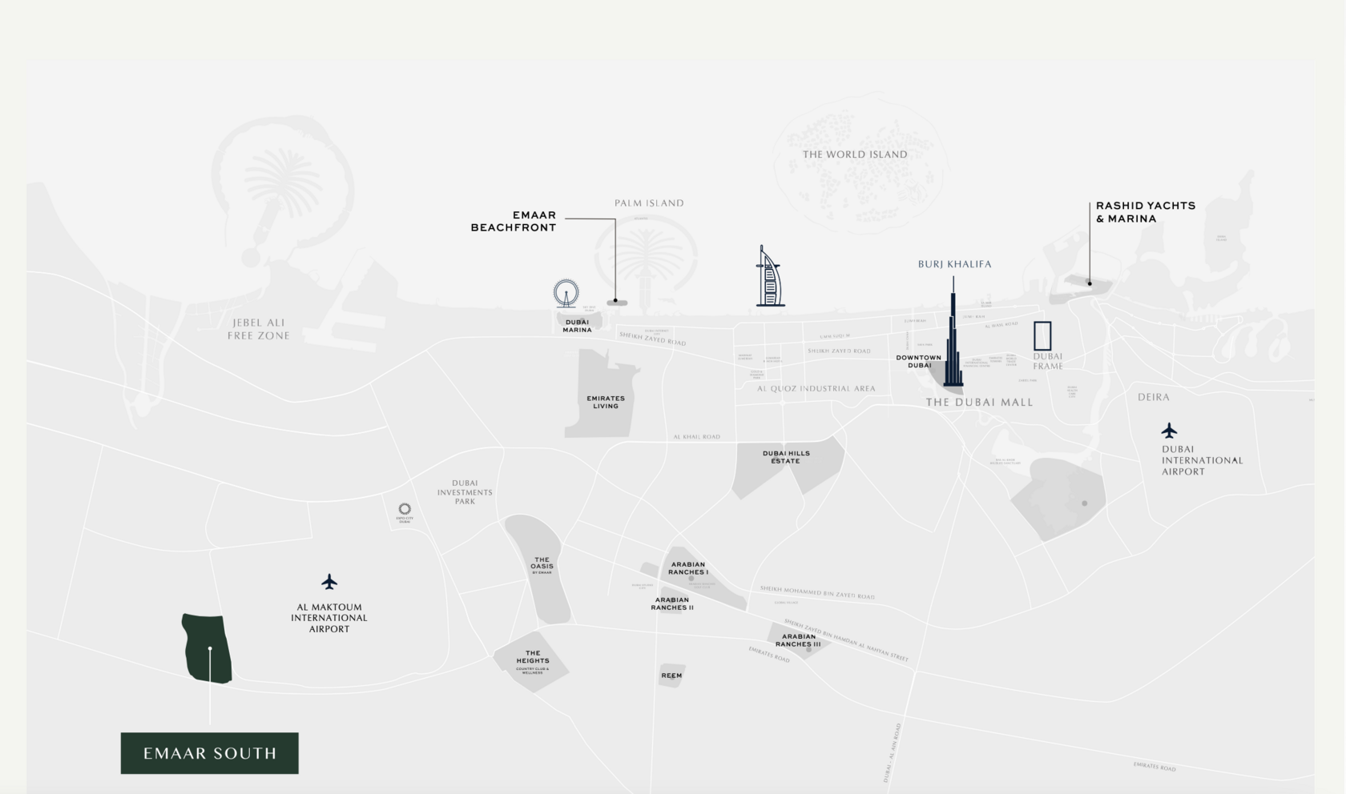Select the Burj Al Arab sail icon

[770, 276]
